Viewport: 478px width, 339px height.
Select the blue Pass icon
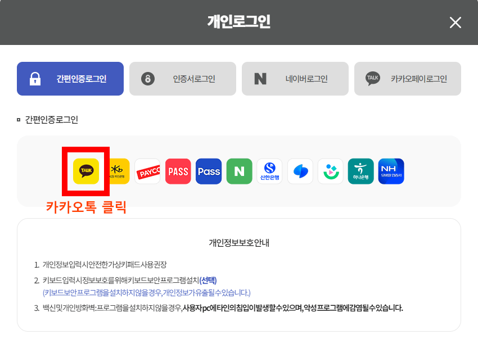pyautogui.click(x=209, y=171)
